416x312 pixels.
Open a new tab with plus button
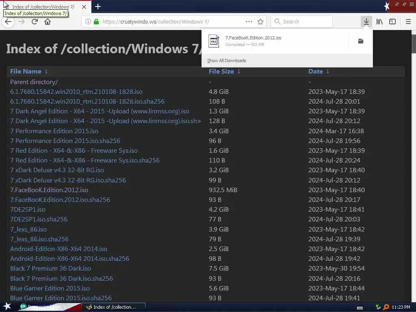coord(98,6)
